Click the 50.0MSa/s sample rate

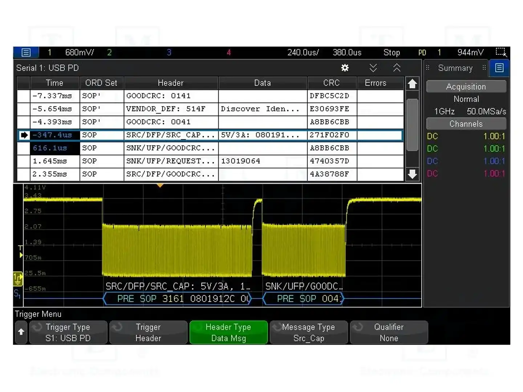point(486,111)
